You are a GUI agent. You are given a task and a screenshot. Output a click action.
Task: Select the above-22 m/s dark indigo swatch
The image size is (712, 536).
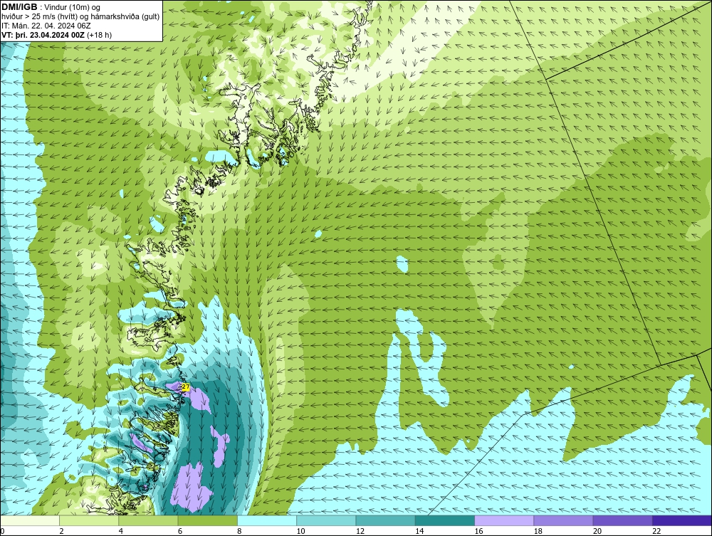[681, 520]
